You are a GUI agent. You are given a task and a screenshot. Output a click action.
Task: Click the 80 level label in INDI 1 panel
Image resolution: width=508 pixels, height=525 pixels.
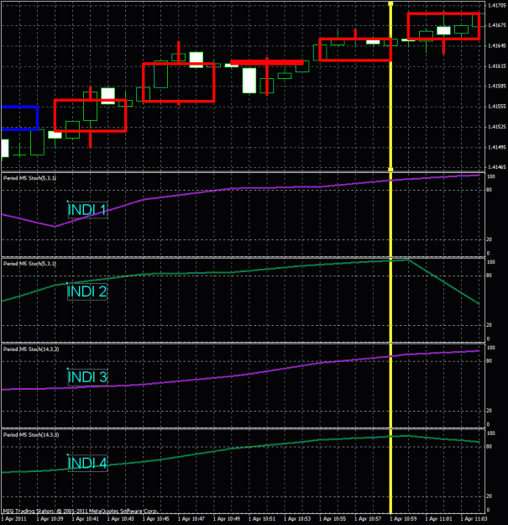tap(489, 190)
